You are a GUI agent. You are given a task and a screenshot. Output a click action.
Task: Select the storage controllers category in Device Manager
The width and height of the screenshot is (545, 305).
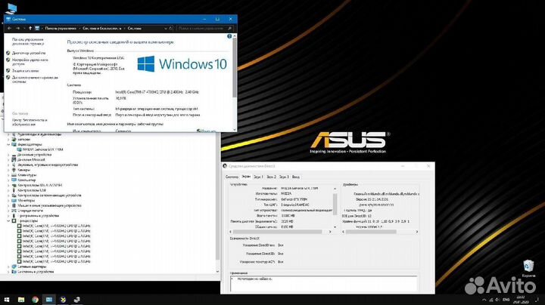point(49,196)
